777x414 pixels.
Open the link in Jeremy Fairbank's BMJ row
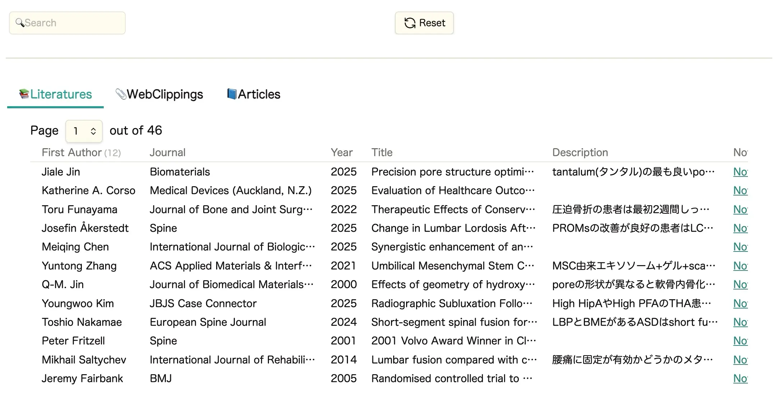point(740,378)
